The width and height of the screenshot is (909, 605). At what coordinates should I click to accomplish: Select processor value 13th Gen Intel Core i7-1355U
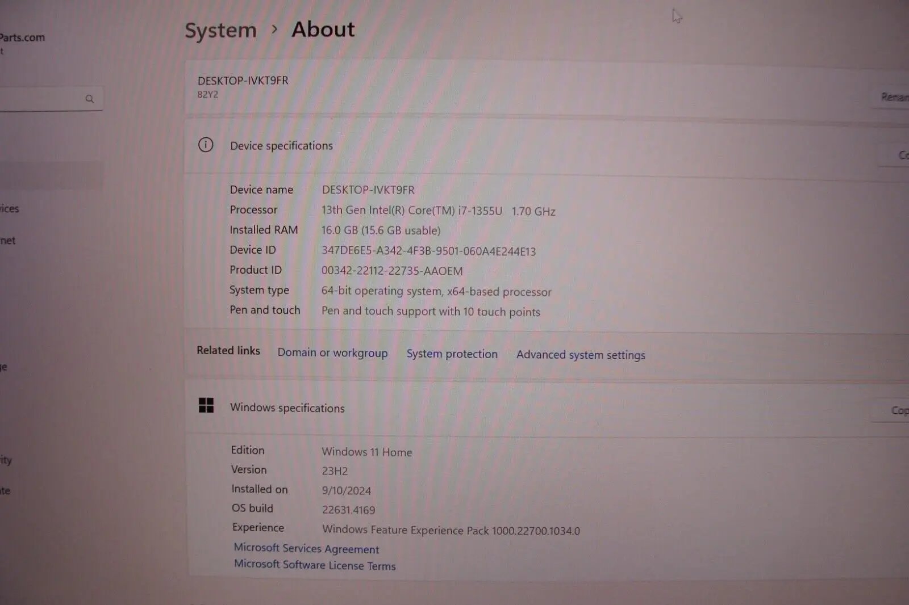tap(439, 211)
